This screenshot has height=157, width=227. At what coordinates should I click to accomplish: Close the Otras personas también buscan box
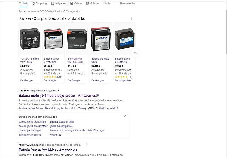[125, 116]
